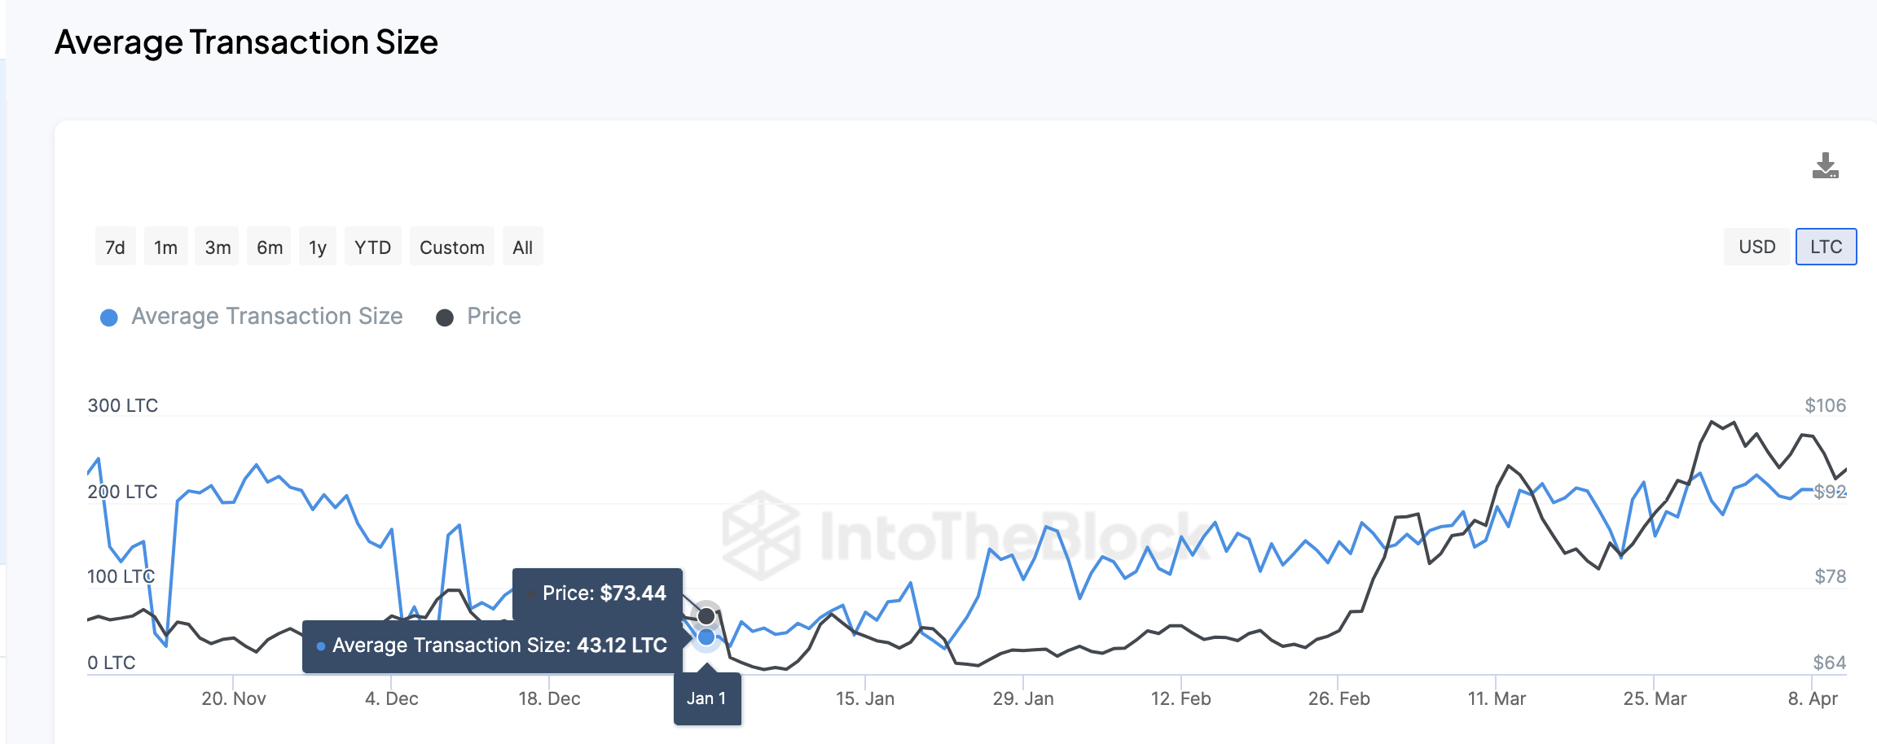Click the Price legend dot
The width and height of the screenshot is (1877, 744).
(445, 316)
